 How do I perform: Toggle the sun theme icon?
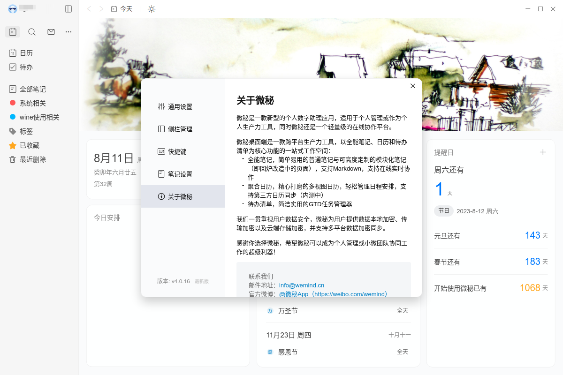(152, 9)
